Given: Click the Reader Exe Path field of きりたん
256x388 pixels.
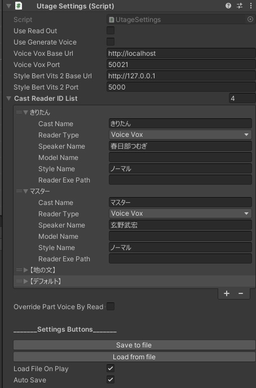Looking at the screenshot, I should (x=180, y=180).
